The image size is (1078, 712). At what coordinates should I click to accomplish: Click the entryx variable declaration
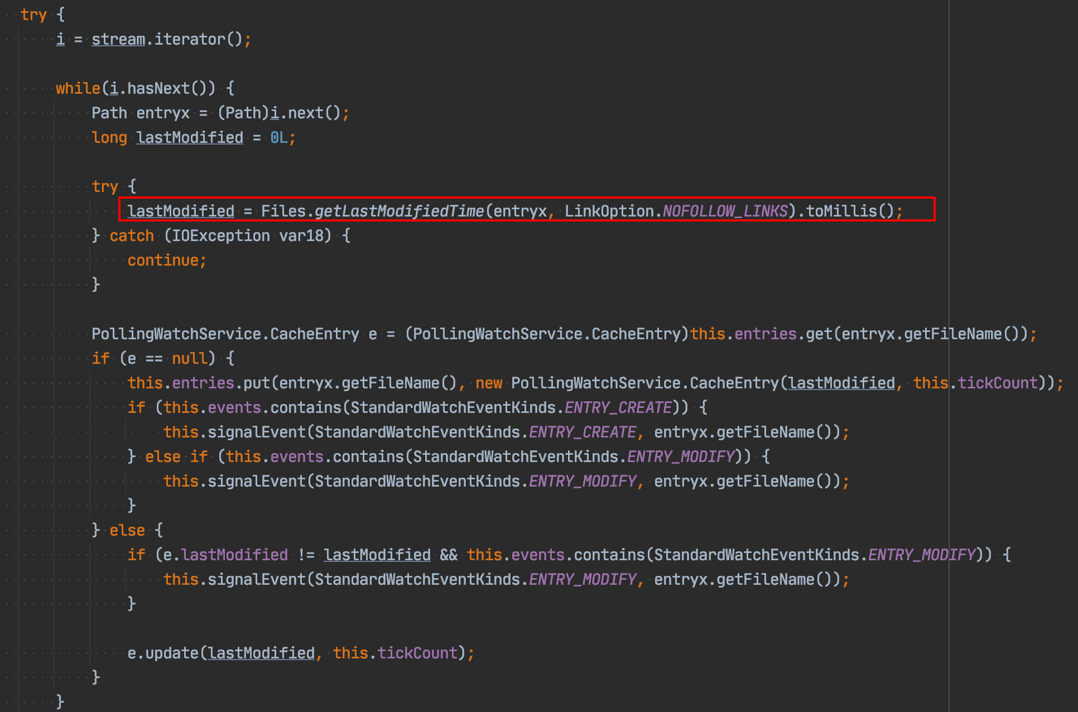[x=163, y=113]
